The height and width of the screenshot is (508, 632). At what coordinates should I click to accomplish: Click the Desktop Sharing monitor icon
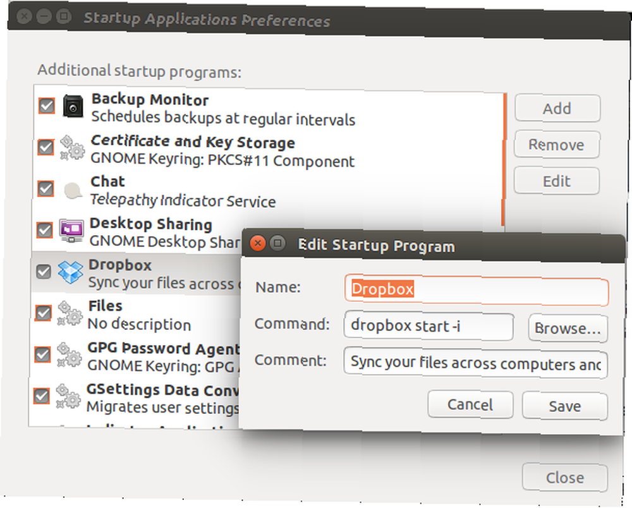tap(71, 231)
